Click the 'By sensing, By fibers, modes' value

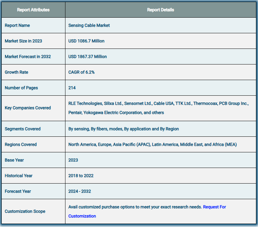click(x=123, y=129)
